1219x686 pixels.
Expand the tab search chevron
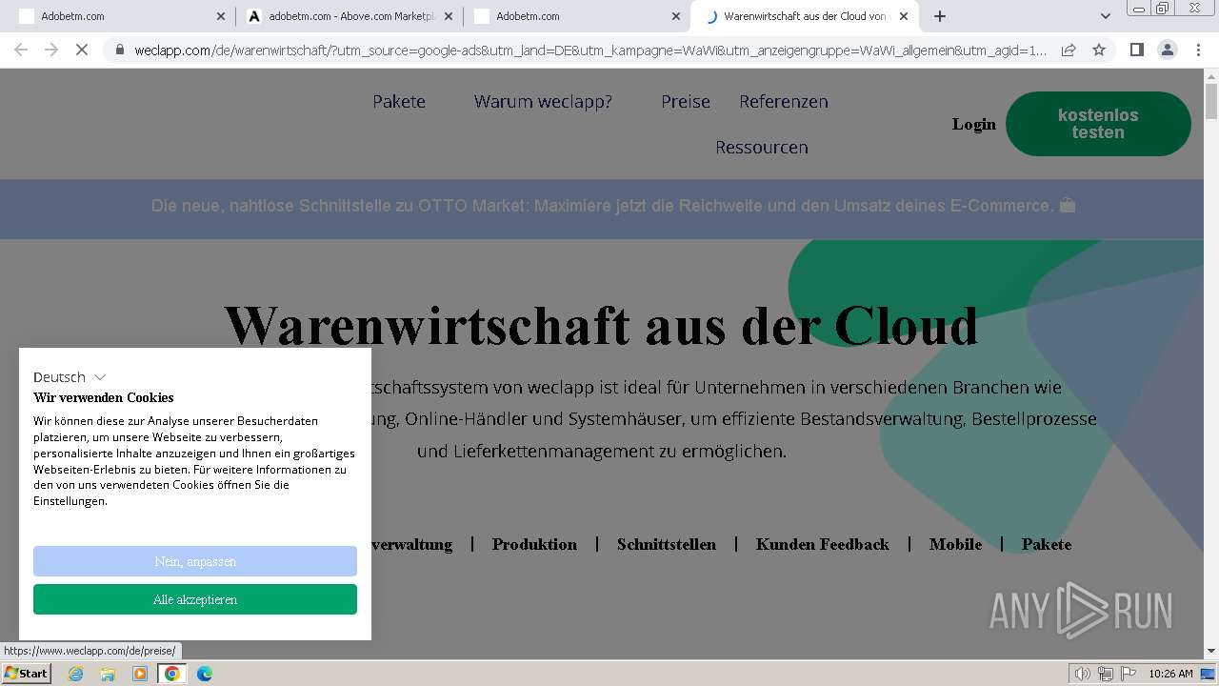(x=1105, y=16)
